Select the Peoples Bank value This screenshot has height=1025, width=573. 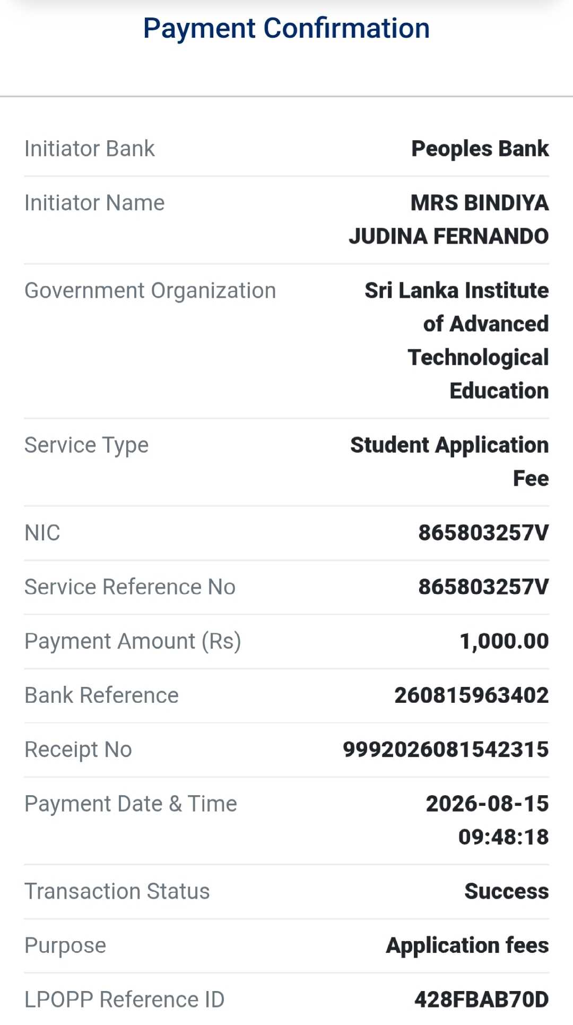click(480, 149)
